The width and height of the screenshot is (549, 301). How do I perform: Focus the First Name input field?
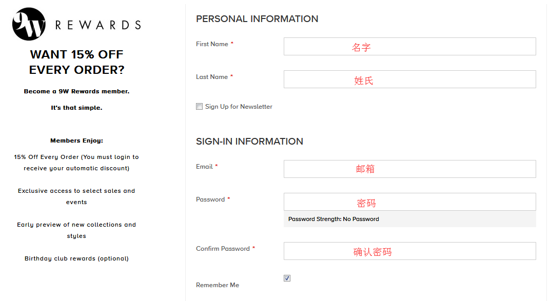(409, 47)
